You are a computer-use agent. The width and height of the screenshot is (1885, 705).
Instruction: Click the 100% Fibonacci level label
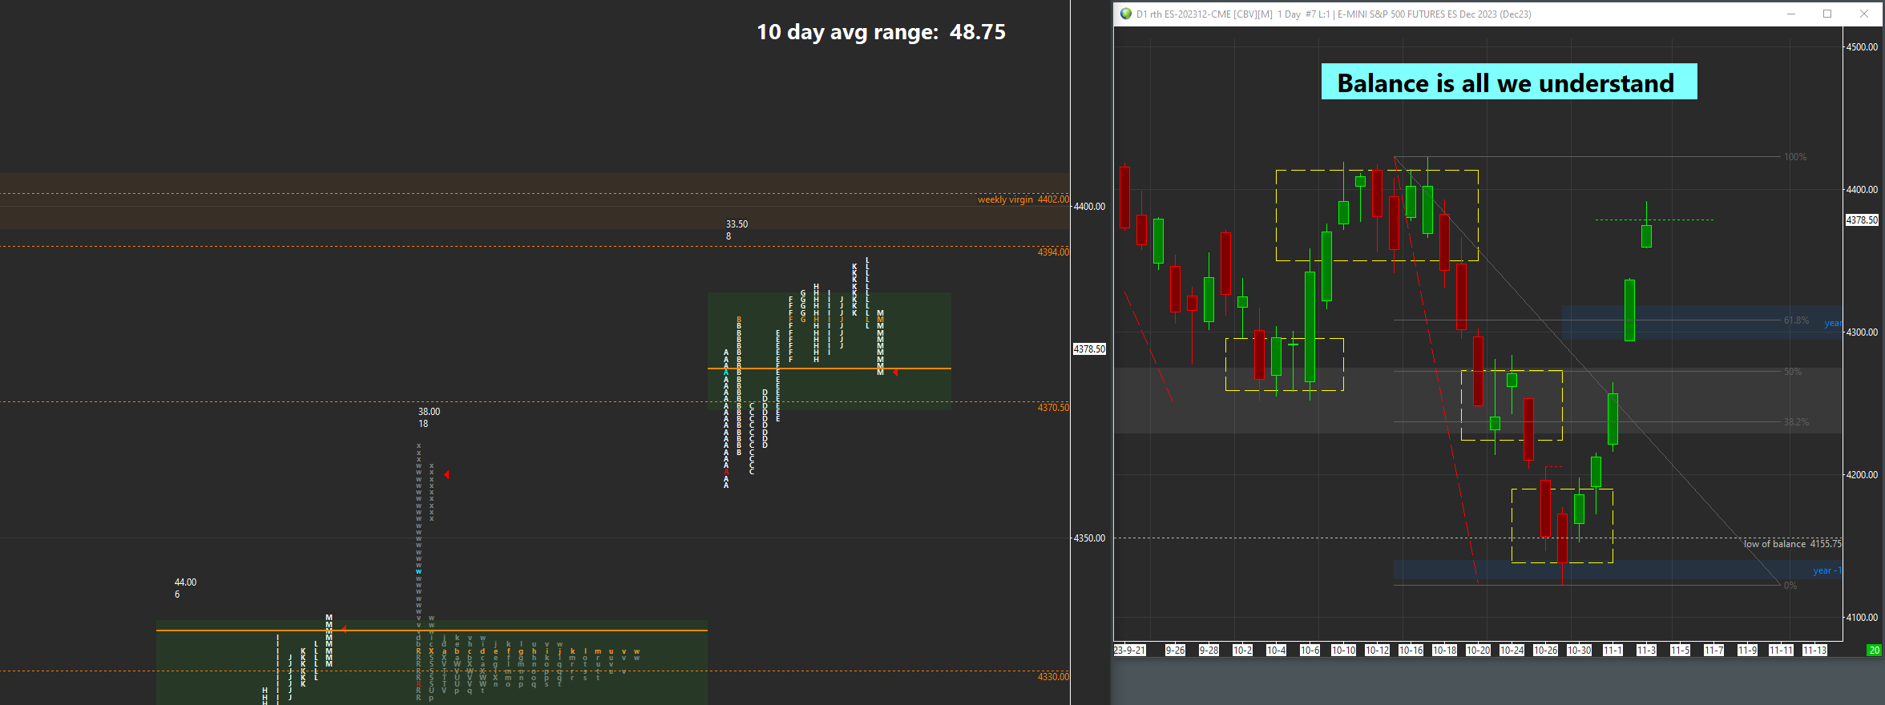pos(1794,157)
